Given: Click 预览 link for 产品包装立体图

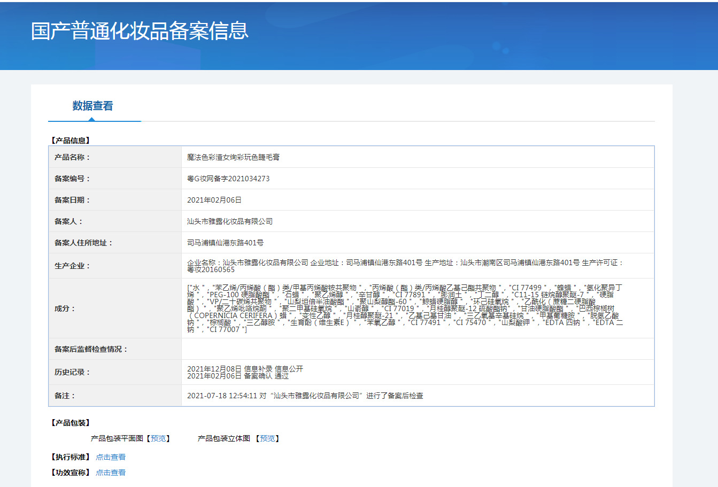Looking at the screenshot, I should (x=267, y=438).
